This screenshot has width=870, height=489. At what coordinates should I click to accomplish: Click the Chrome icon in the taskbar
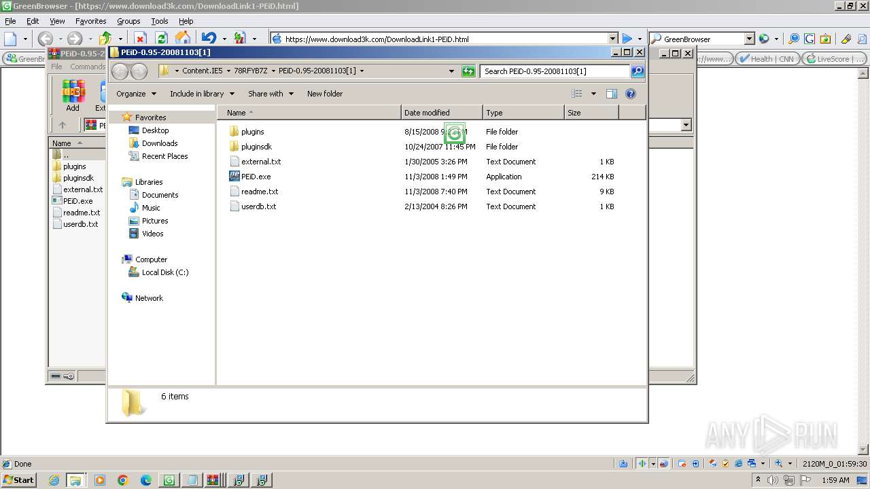[x=122, y=480]
